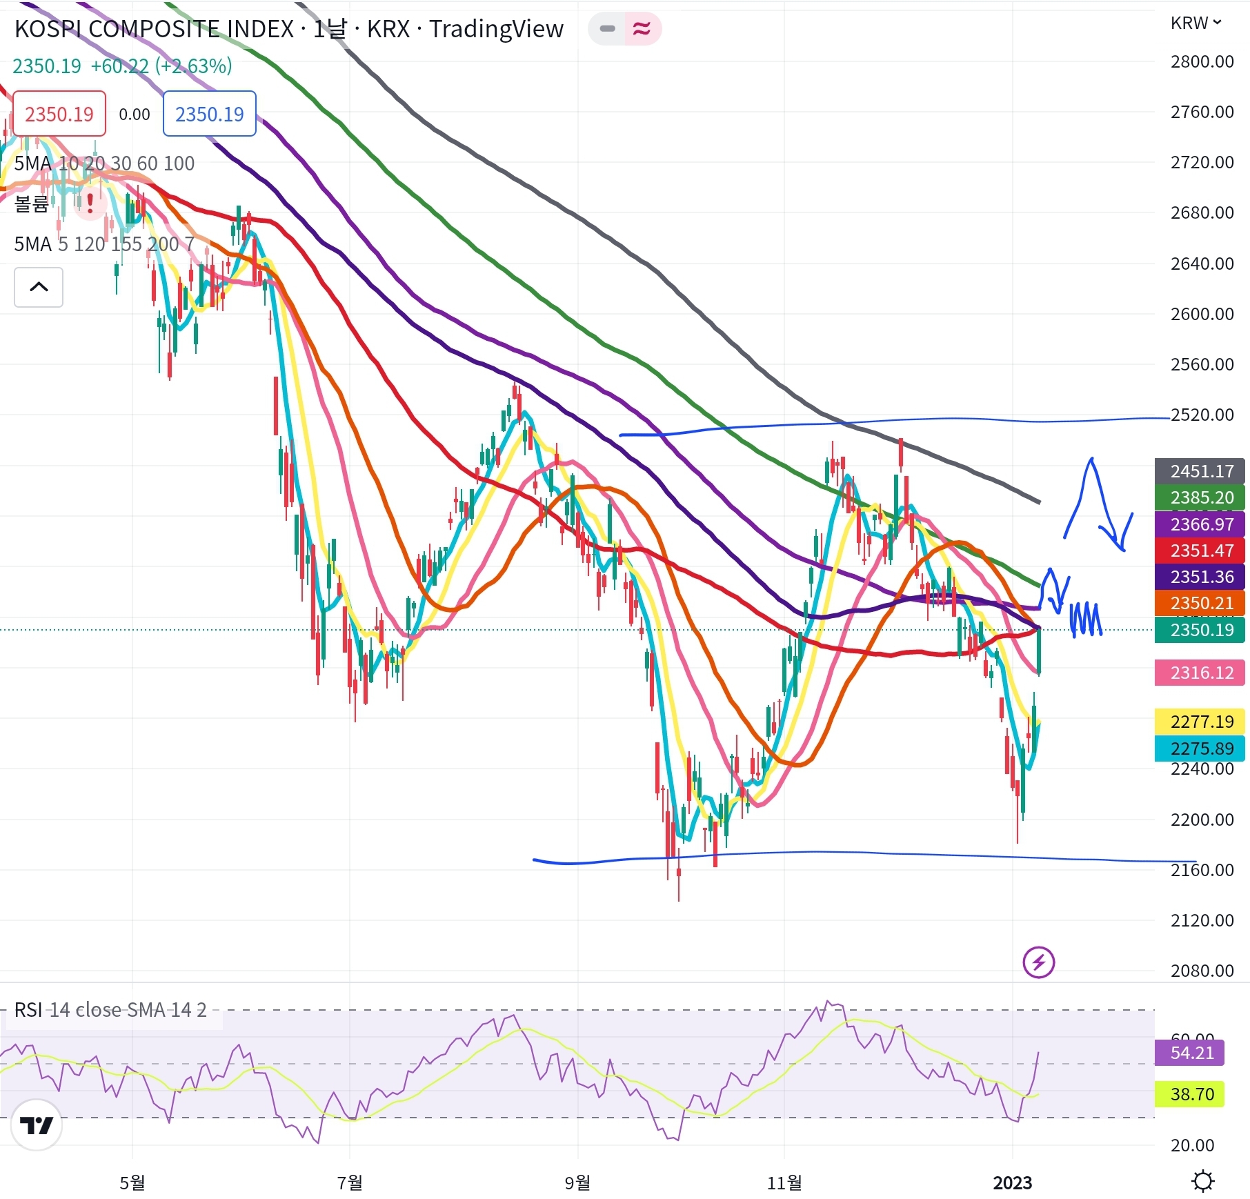Click the 2351.47 red MA price label

pos(1200,551)
